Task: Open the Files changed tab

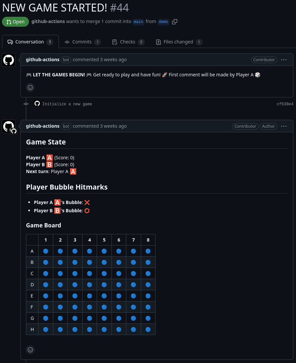Action: click(179, 42)
